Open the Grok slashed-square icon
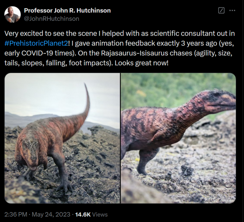 click(x=222, y=11)
